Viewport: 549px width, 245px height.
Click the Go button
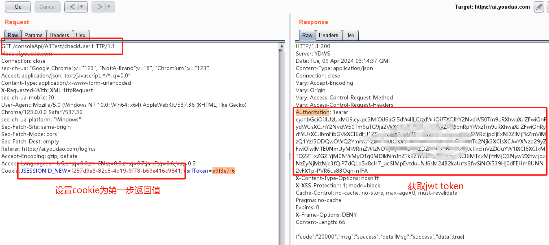pyautogui.click(x=18, y=7)
